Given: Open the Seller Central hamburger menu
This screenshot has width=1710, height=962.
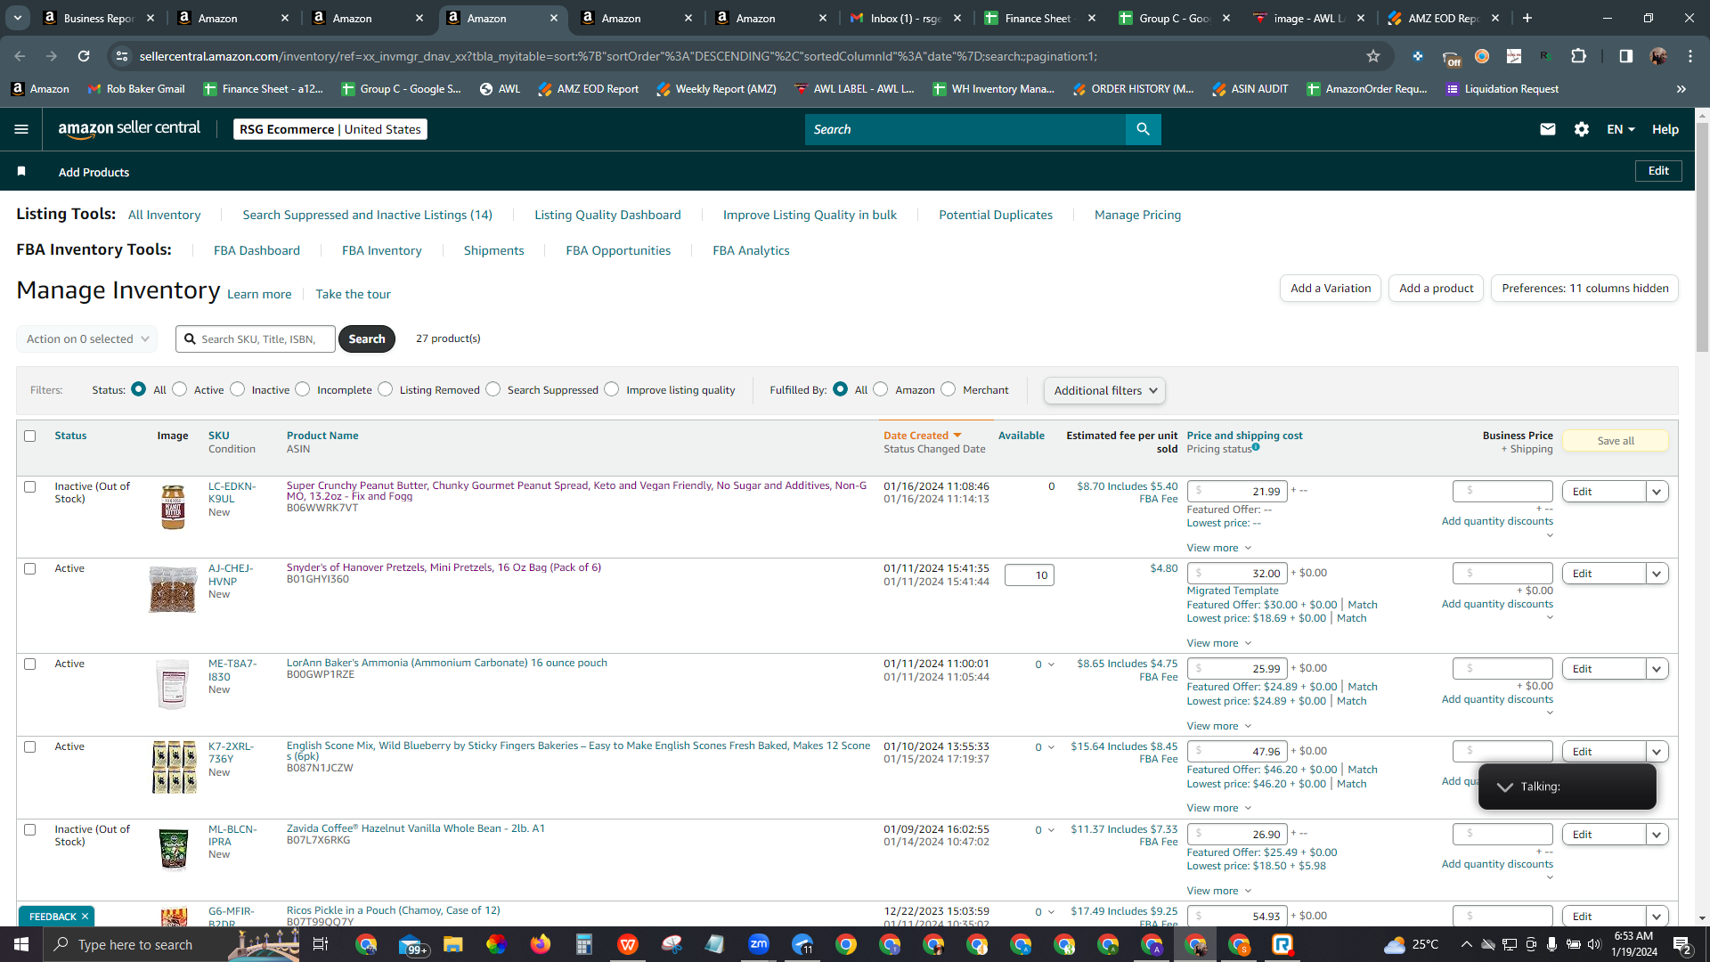Looking at the screenshot, I should pyautogui.click(x=21, y=129).
